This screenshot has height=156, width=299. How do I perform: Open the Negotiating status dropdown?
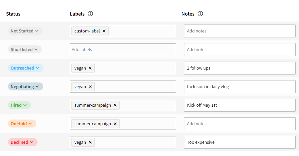[25, 87]
